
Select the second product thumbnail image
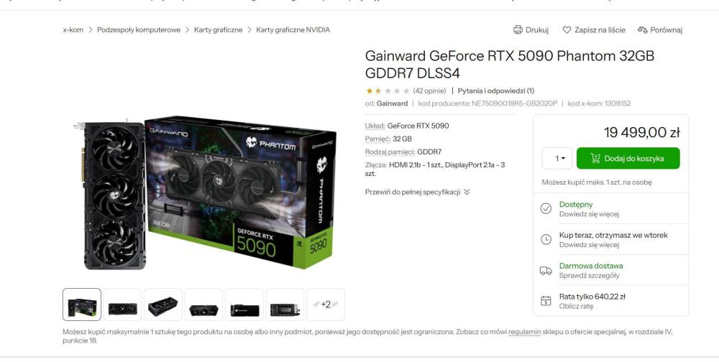point(122,305)
